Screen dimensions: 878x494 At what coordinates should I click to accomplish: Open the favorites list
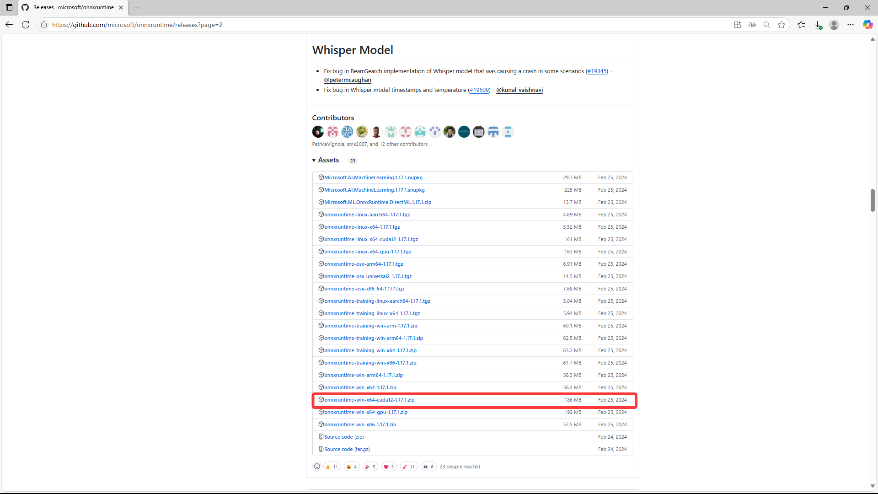click(x=801, y=25)
